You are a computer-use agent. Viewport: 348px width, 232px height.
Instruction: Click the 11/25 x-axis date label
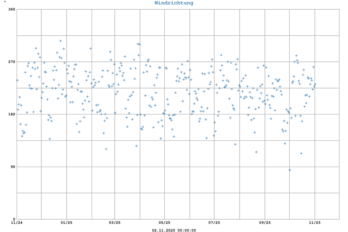[315, 222]
